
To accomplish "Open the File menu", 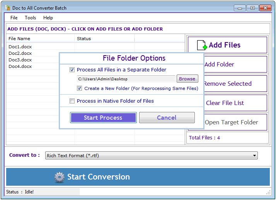I will (x=14, y=18).
